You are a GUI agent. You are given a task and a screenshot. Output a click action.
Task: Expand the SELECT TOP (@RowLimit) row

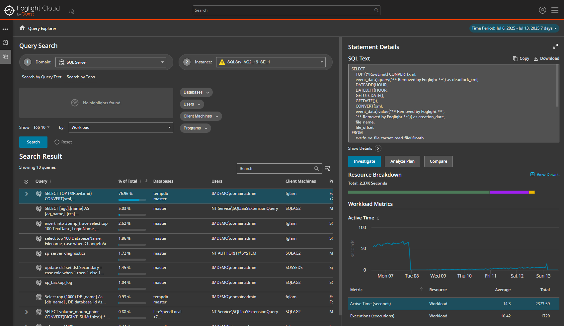[x=27, y=194]
